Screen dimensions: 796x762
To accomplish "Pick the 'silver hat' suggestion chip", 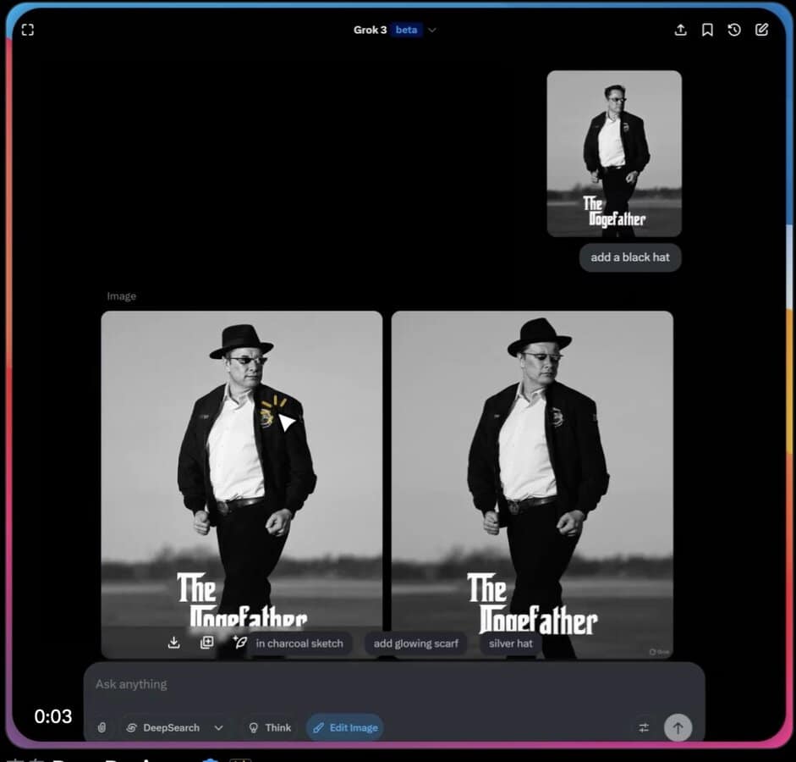I will click(511, 643).
